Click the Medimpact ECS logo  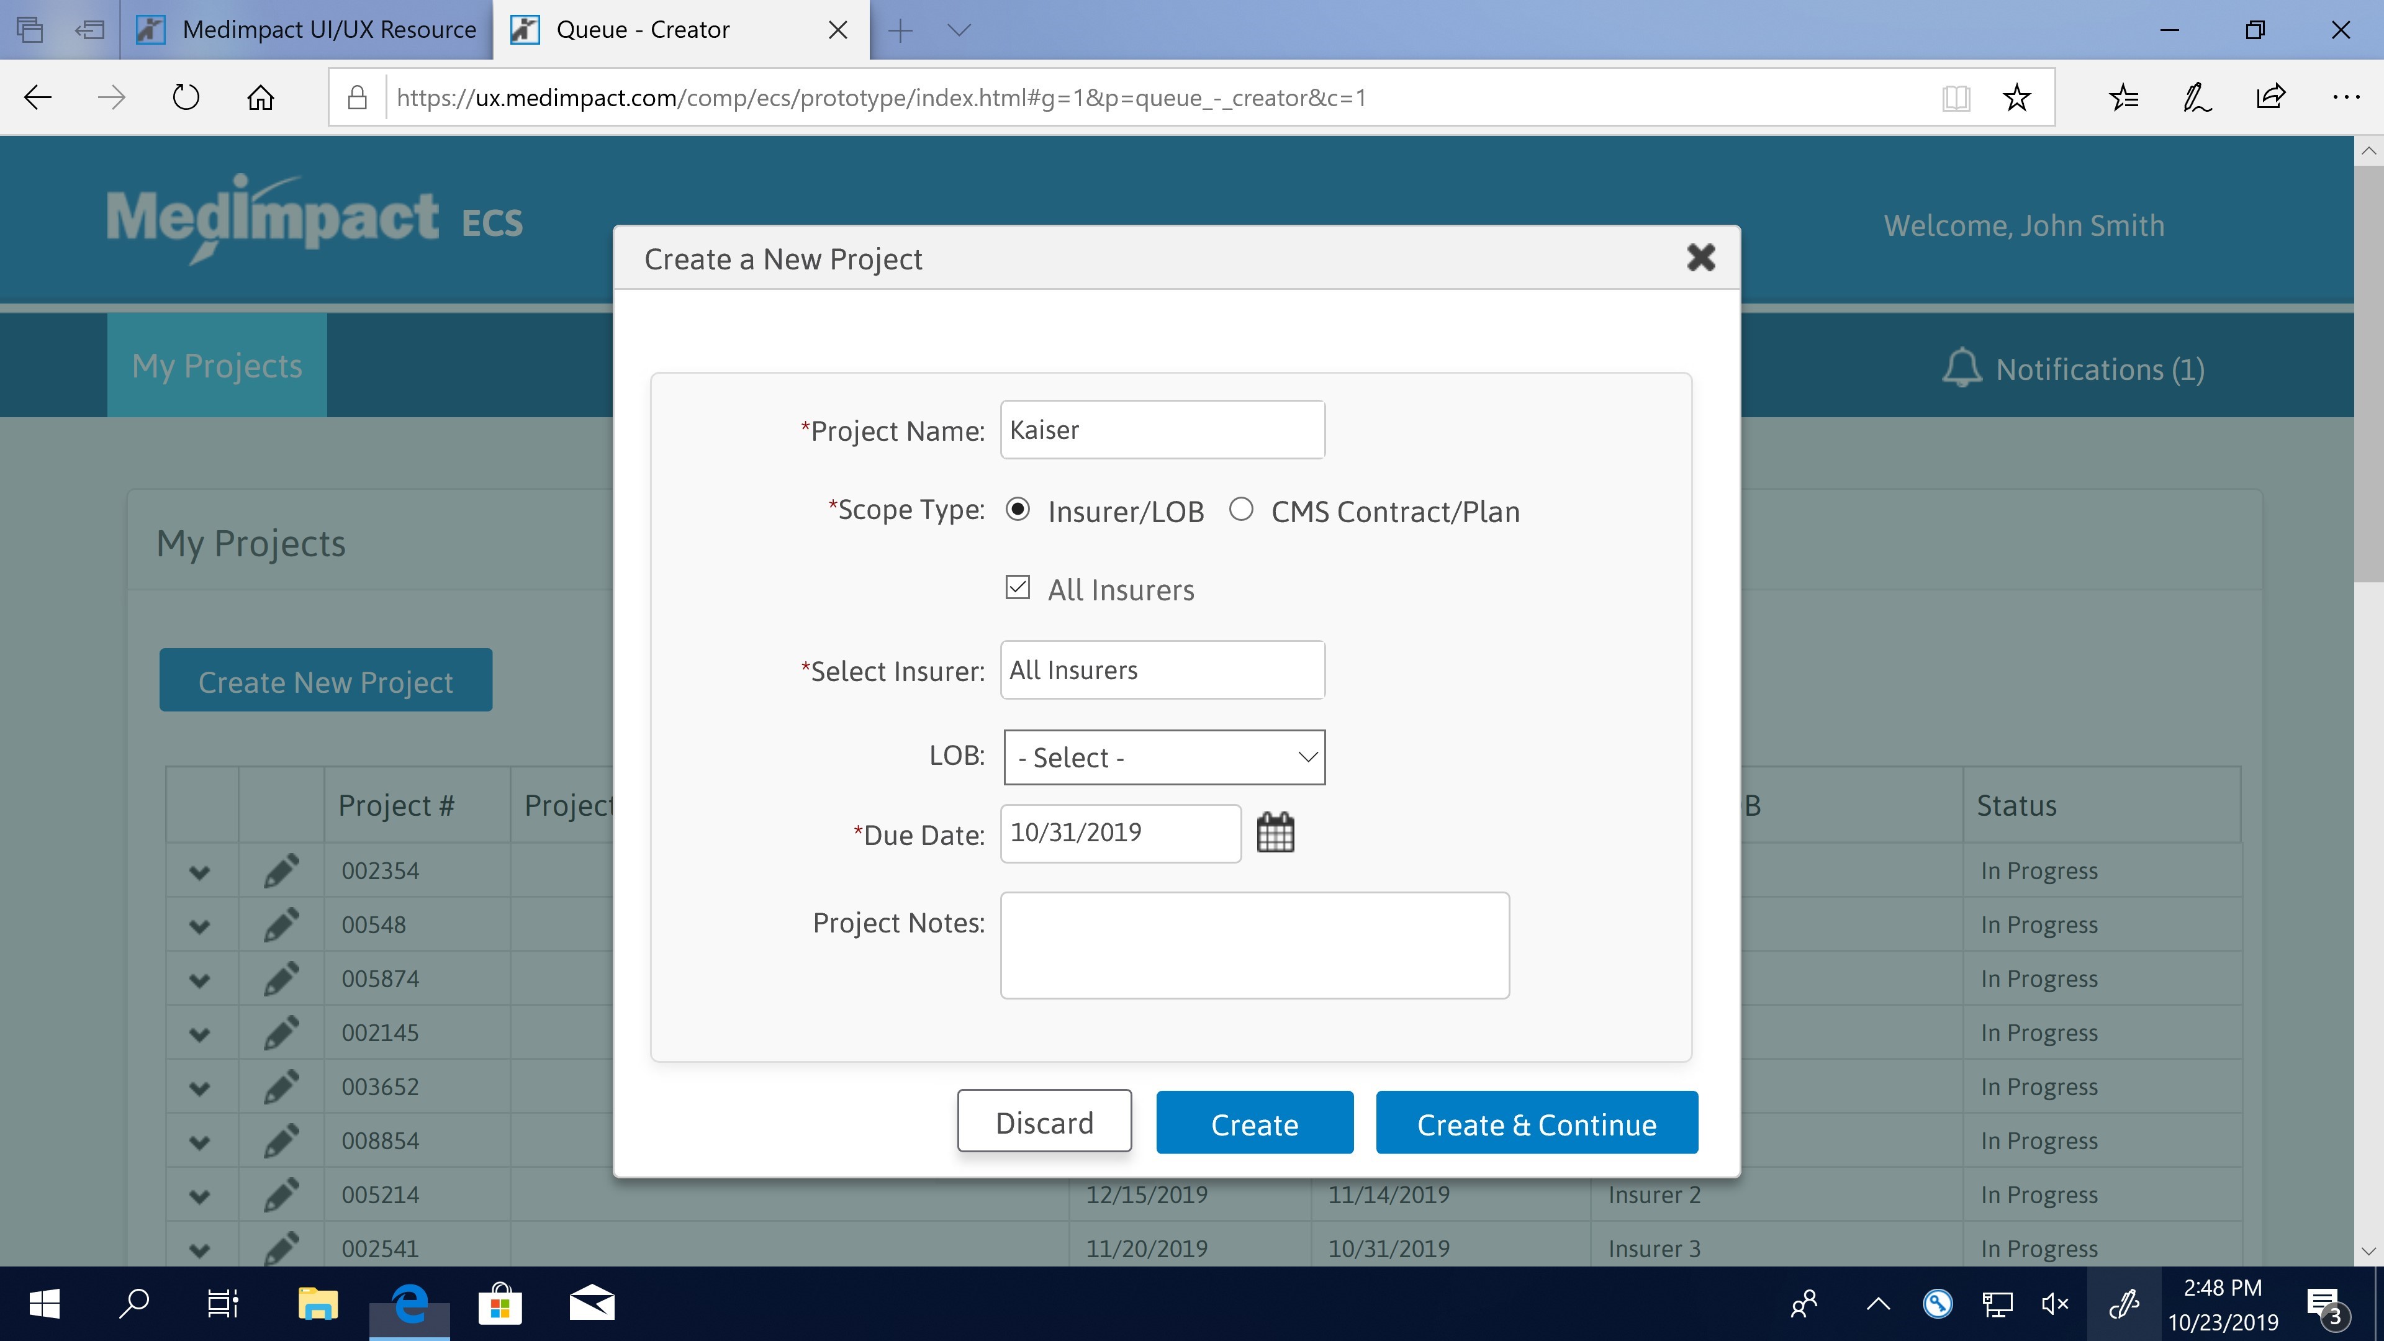315,219
